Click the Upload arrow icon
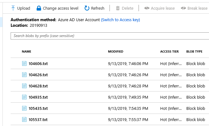 13,8
